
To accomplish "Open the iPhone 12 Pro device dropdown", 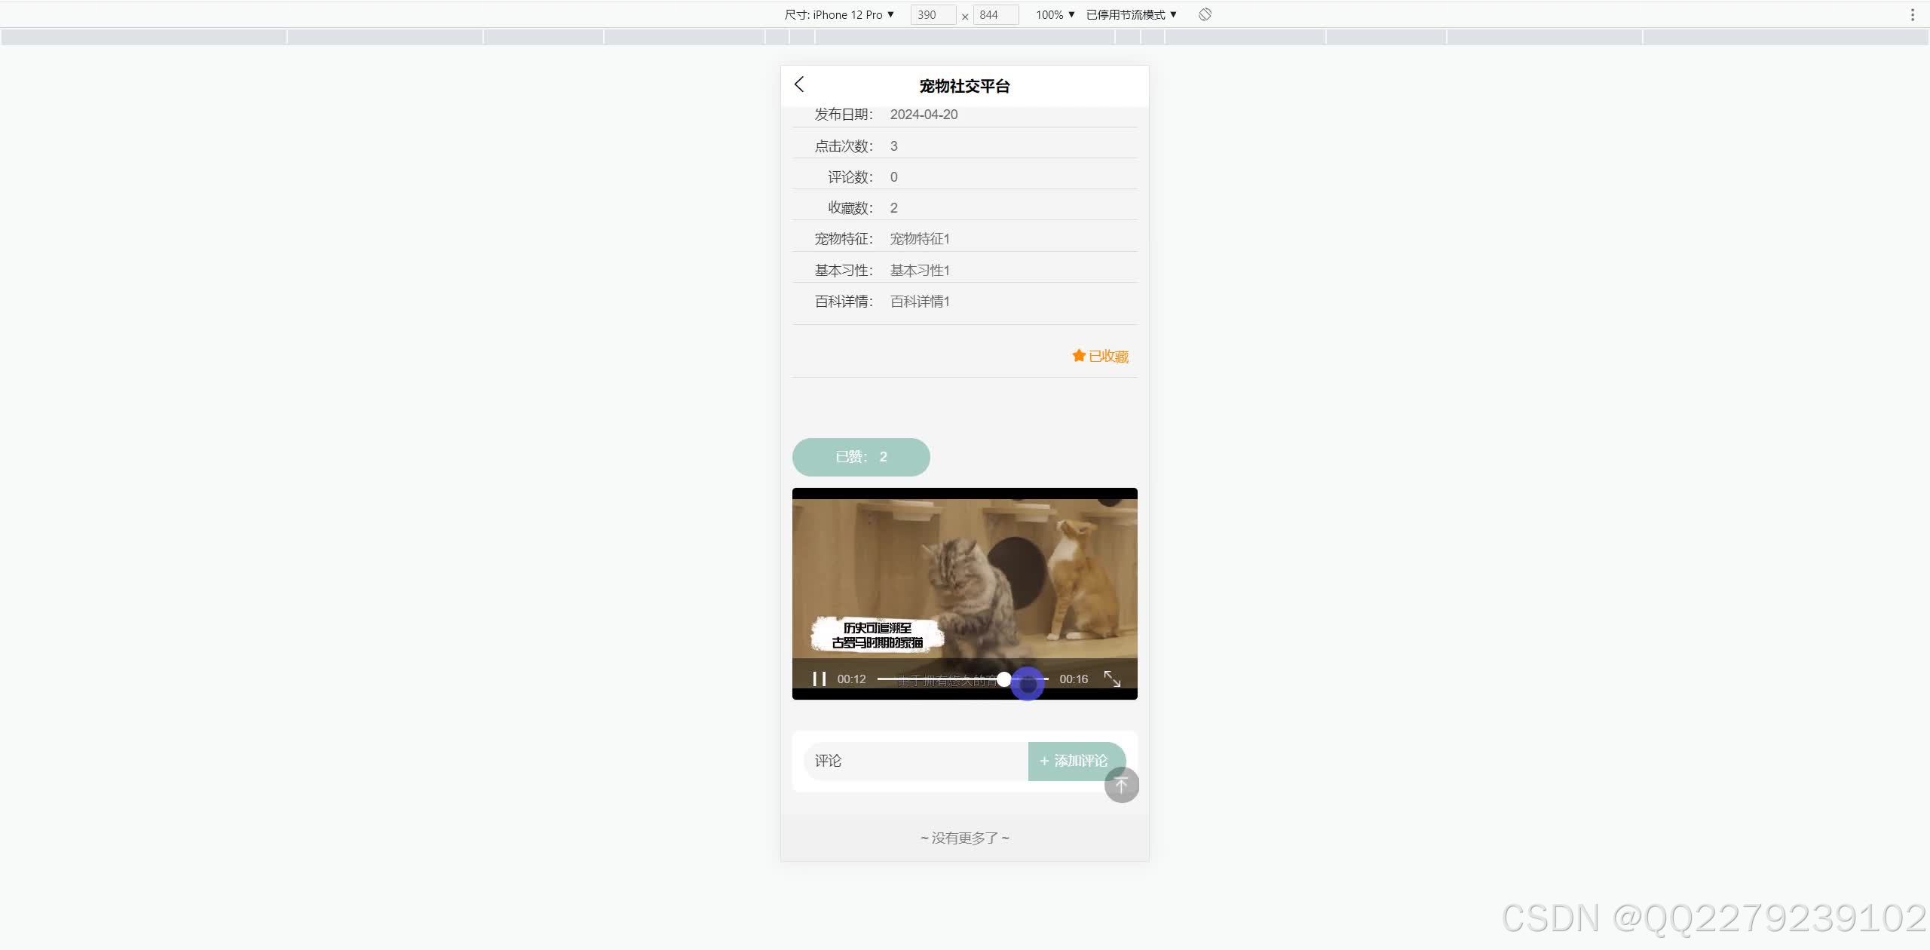I will point(839,14).
